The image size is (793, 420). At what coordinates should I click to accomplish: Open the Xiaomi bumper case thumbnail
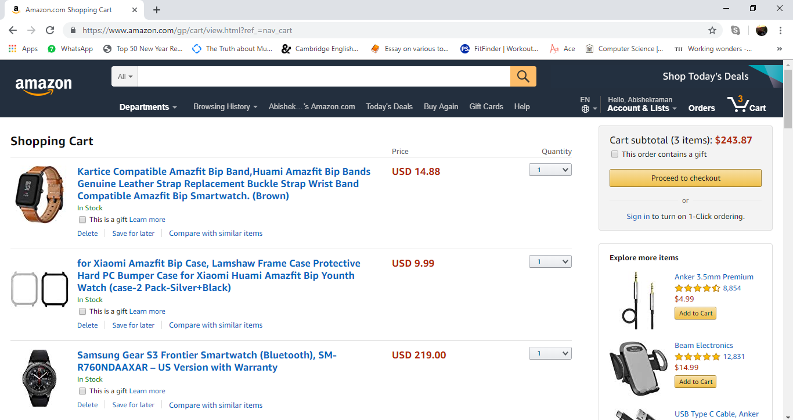coord(39,289)
